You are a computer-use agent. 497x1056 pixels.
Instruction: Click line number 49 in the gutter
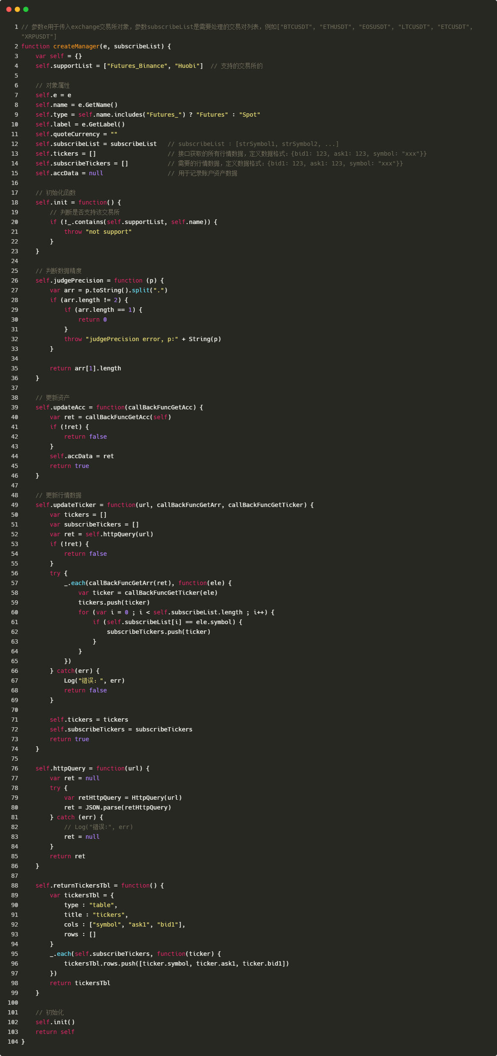point(14,505)
